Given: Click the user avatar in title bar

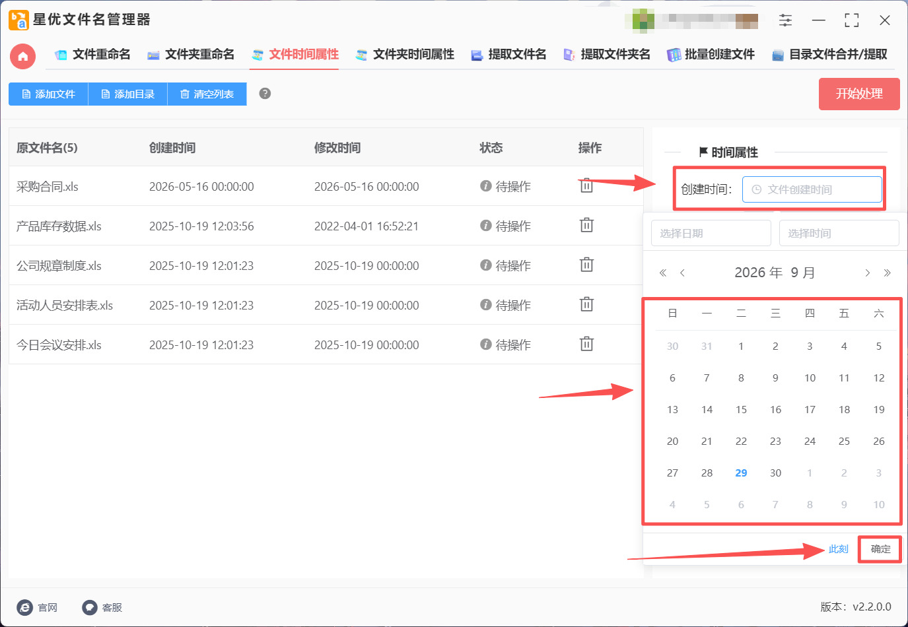Looking at the screenshot, I should (x=643, y=20).
